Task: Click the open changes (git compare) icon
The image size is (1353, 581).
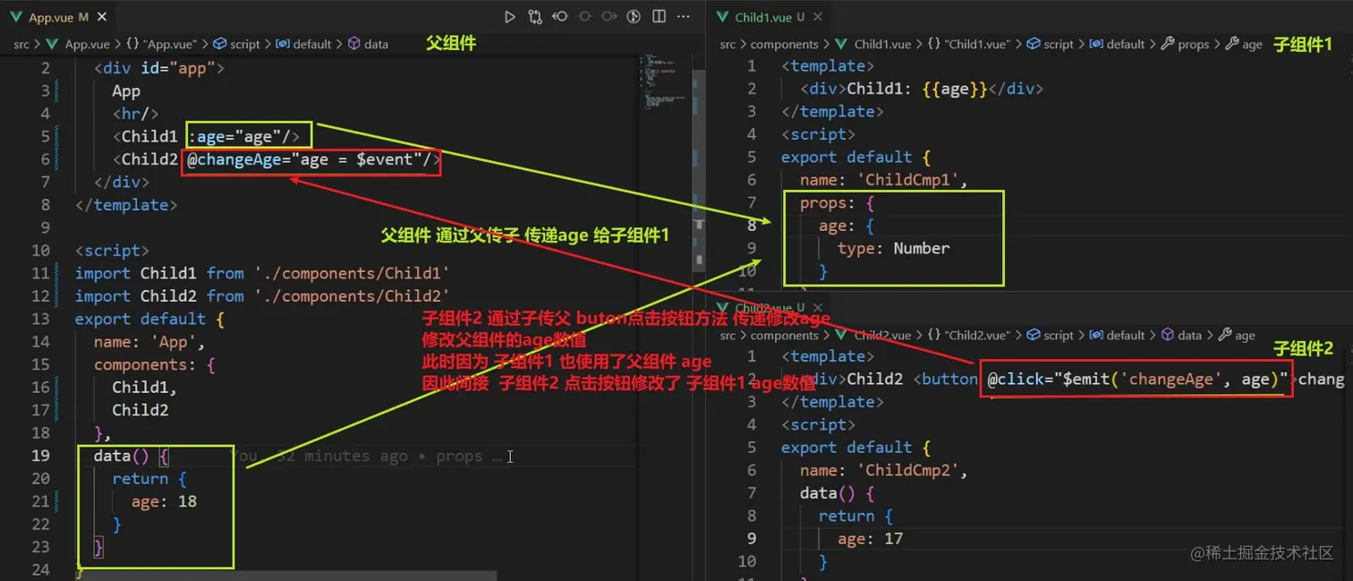Action: (x=534, y=17)
